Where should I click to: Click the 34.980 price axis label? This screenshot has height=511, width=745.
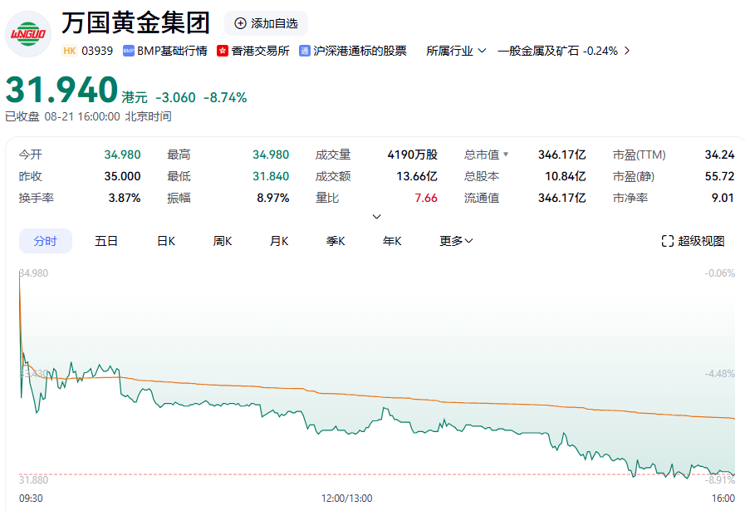click(x=34, y=273)
